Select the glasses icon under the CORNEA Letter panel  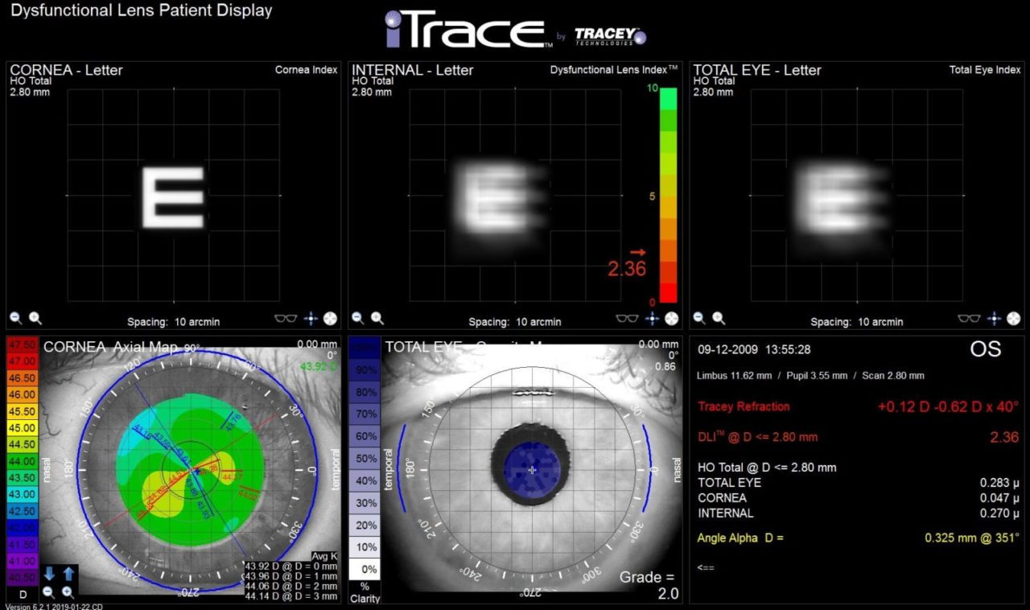click(x=285, y=318)
